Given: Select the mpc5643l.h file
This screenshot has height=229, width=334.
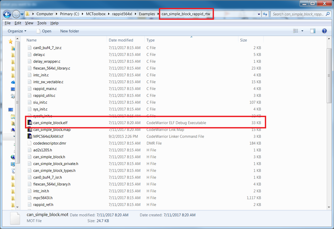Looking at the screenshot, I should [x=43, y=198].
